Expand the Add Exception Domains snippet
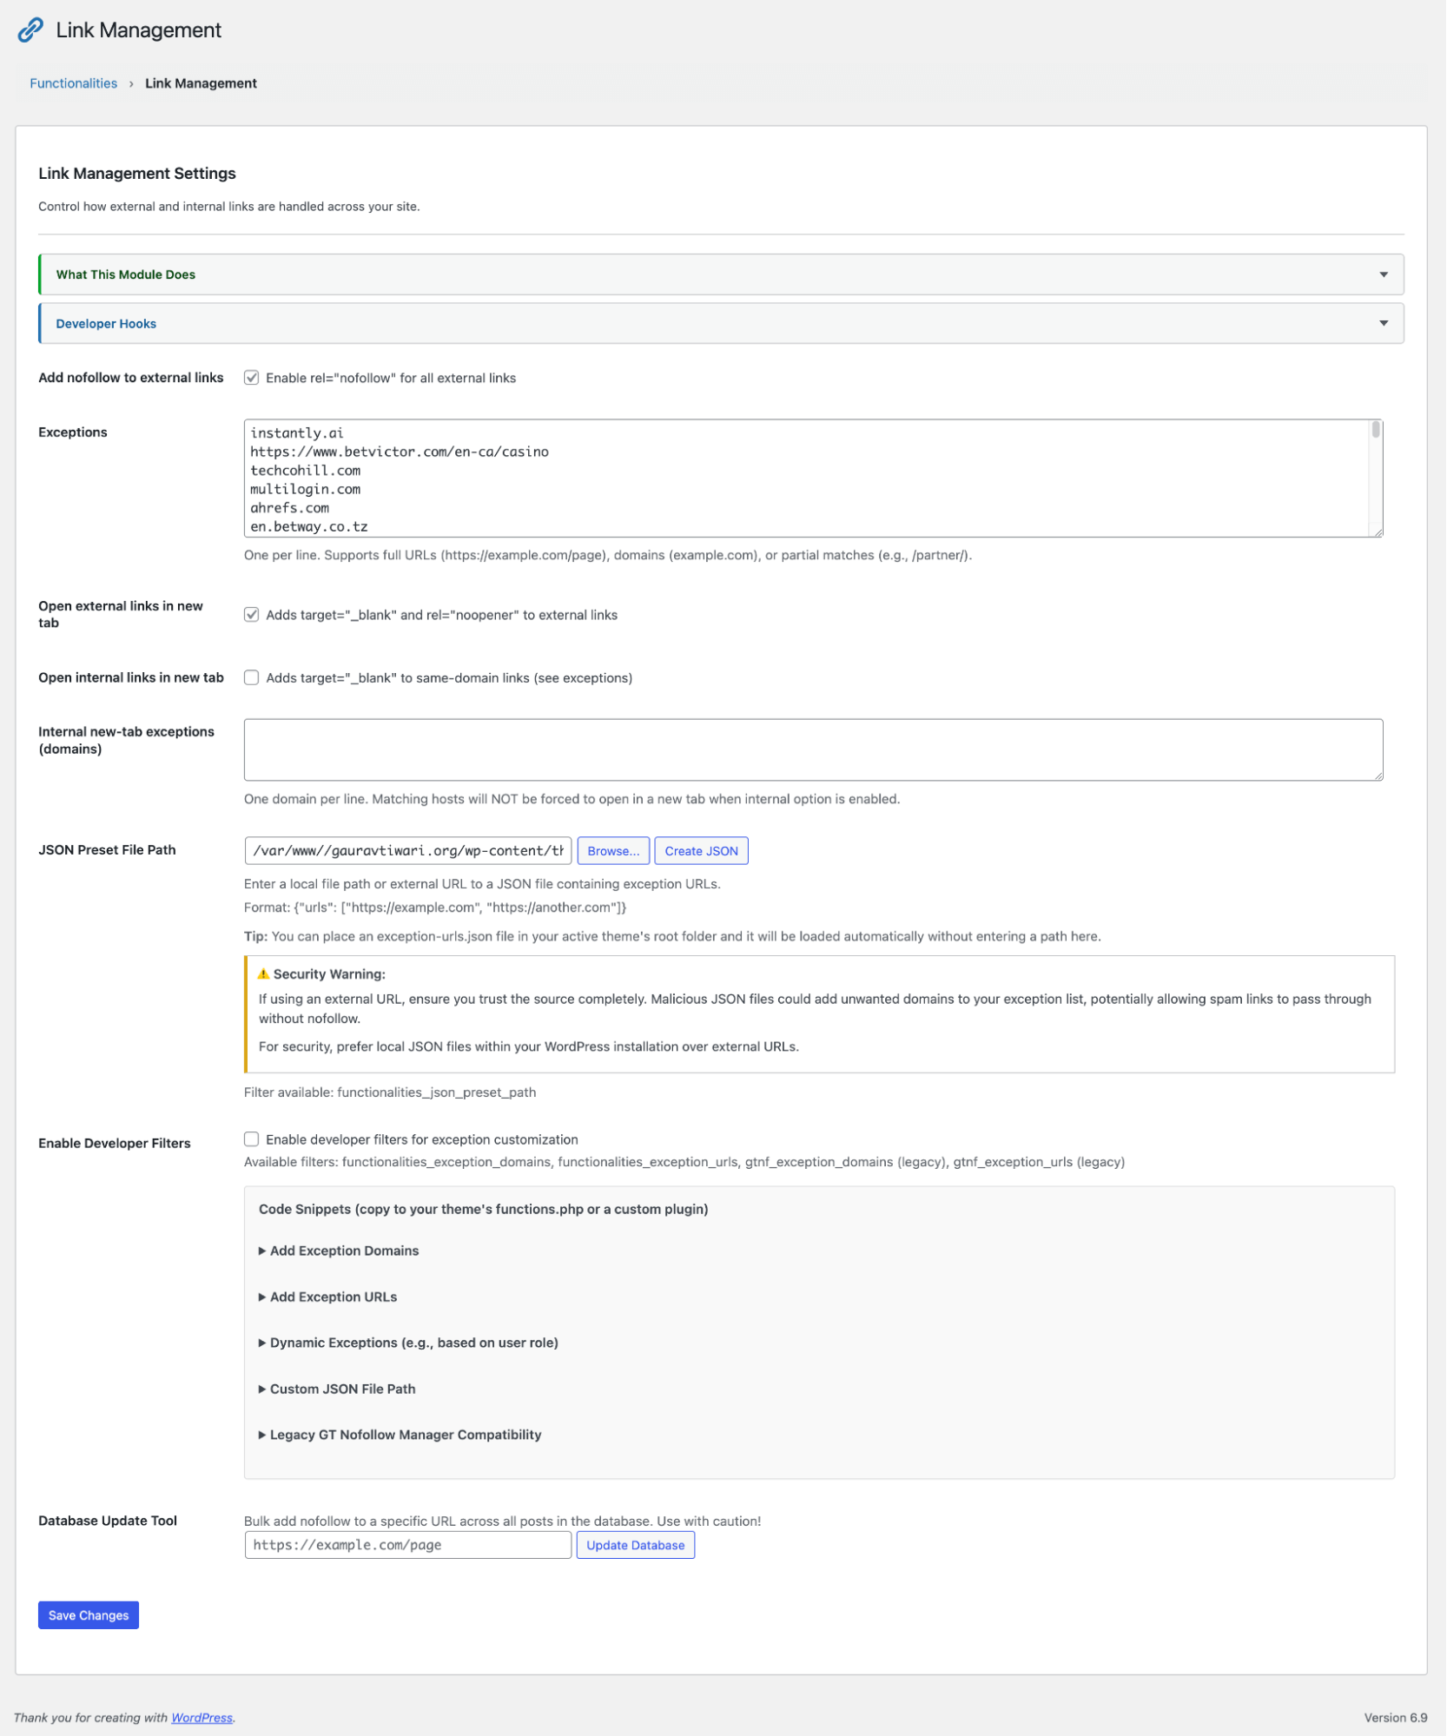1447x1736 pixels. tap(342, 1251)
